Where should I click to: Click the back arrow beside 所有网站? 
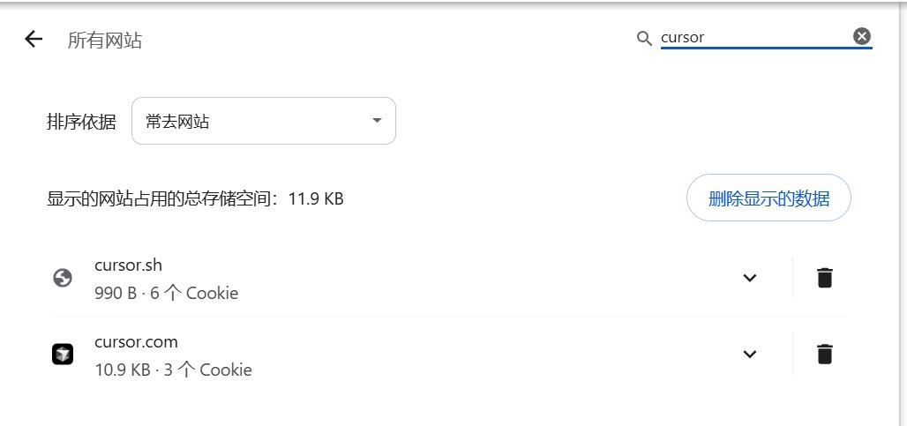pyautogui.click(x=34, y=39)
